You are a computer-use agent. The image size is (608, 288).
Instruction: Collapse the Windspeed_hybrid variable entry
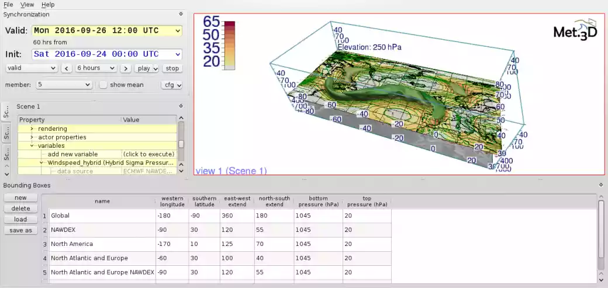click(41, 163)
